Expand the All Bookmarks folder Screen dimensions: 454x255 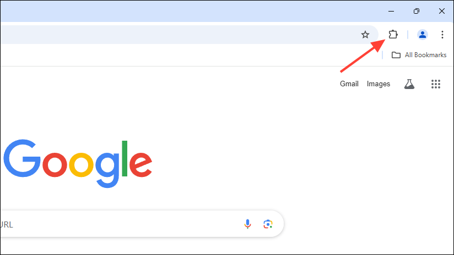point(419,55)
